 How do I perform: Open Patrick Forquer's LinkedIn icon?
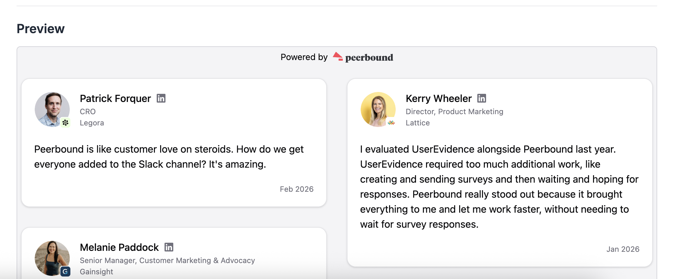(x=161, y=98)
